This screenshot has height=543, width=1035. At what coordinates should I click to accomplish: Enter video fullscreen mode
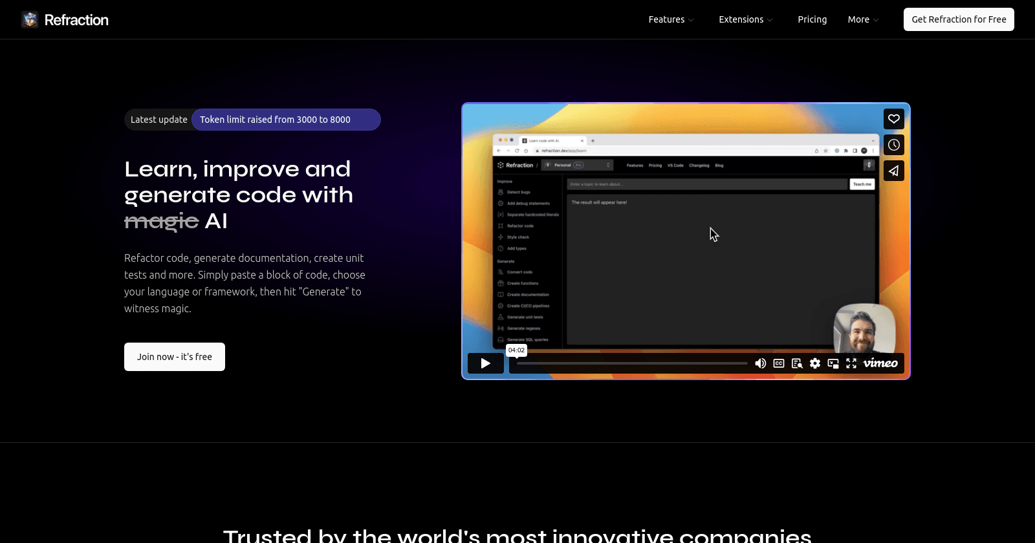(x=851, y=363)
